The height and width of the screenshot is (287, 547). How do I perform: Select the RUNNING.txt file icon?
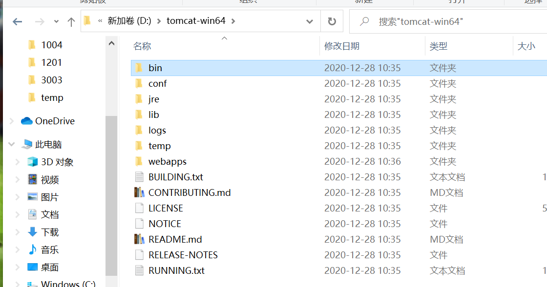pos(139,270)
